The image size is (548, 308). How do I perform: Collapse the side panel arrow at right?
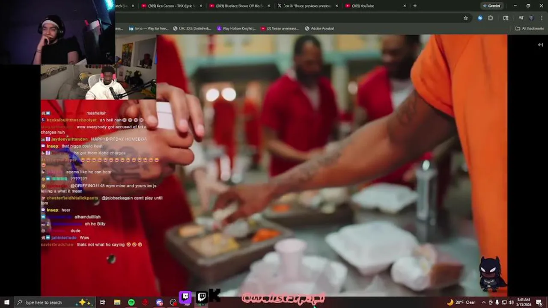pos(540,44)
